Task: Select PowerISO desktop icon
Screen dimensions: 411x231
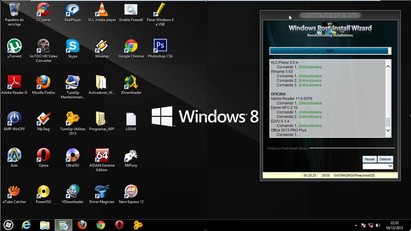Action: tap(44, 194)
